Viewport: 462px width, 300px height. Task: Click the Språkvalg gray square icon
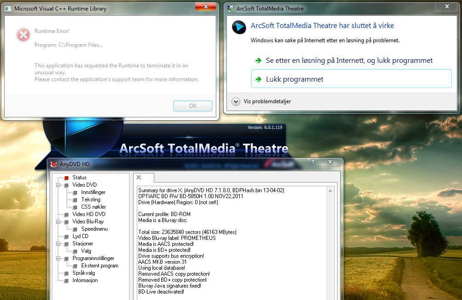tap(67, 273)
